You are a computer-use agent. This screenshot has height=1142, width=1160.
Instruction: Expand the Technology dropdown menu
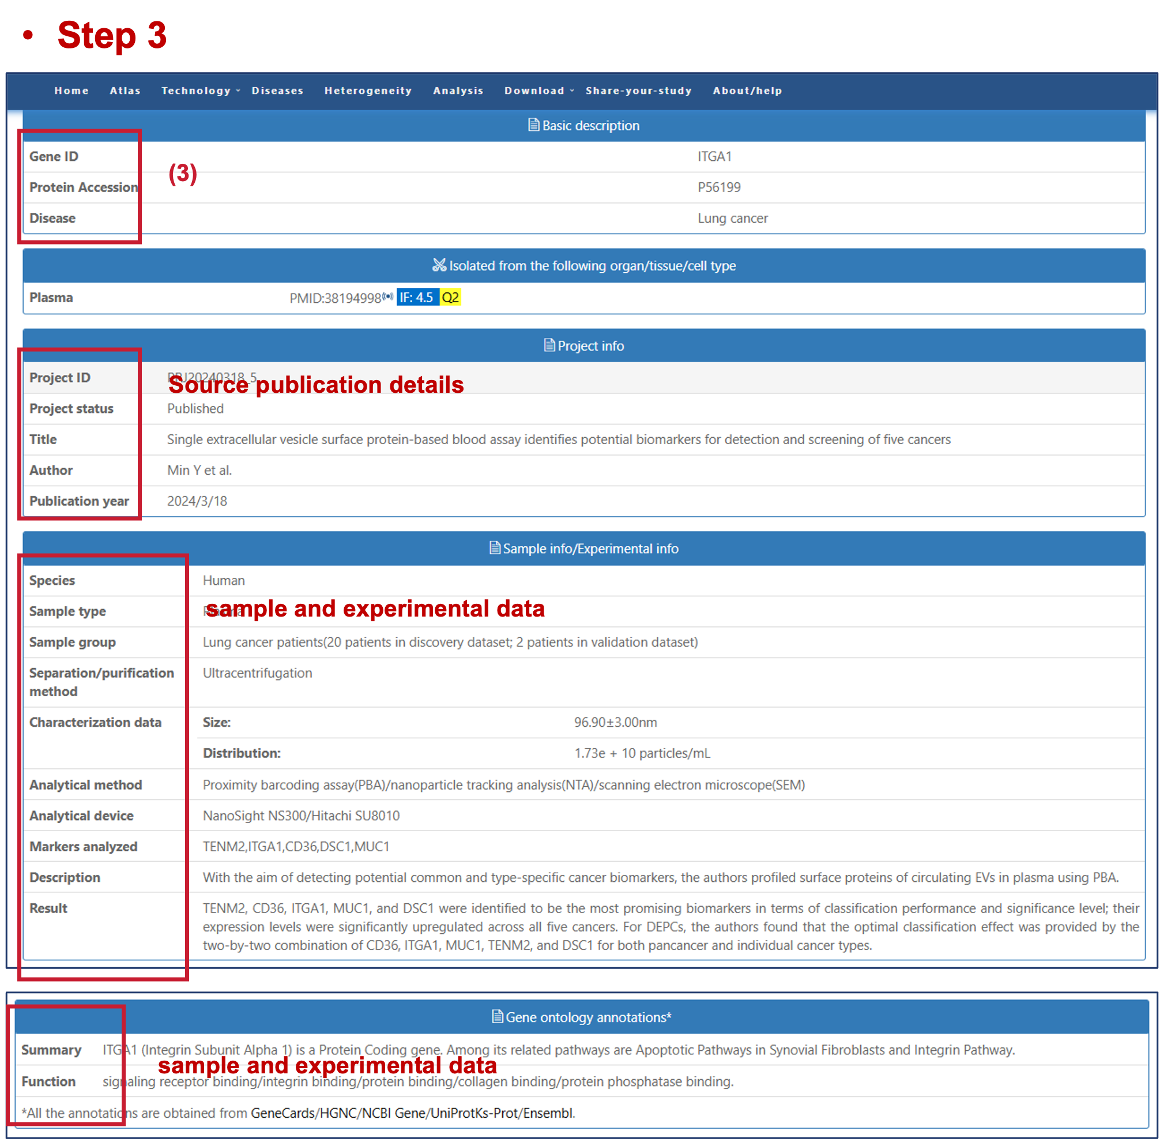tap(196, 91)
